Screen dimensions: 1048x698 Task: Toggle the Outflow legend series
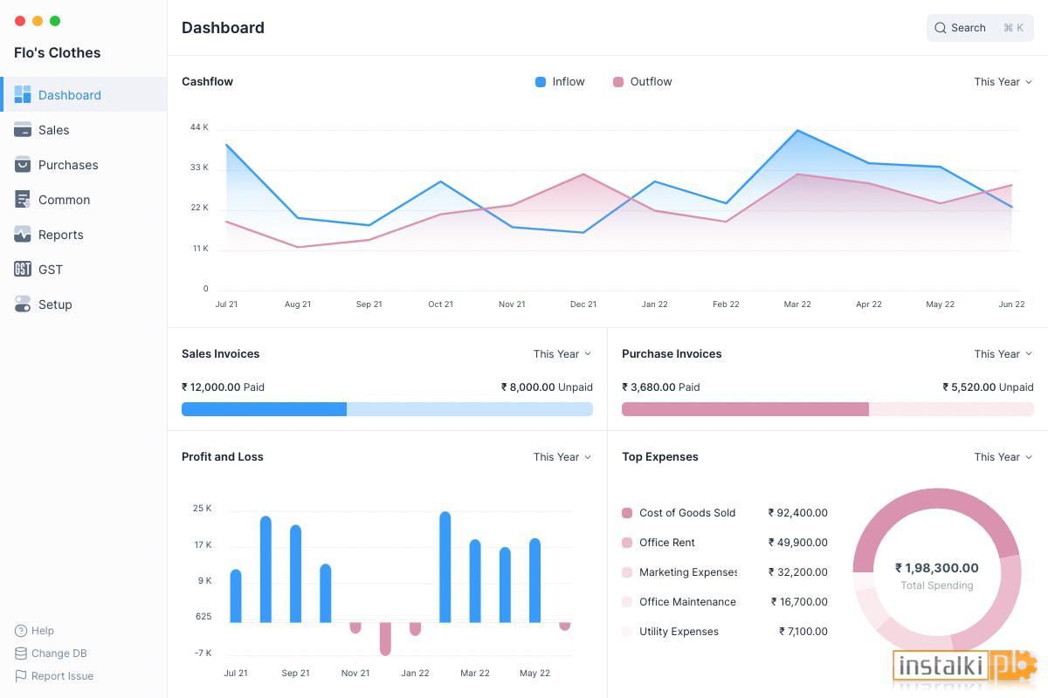click(642, 81)
